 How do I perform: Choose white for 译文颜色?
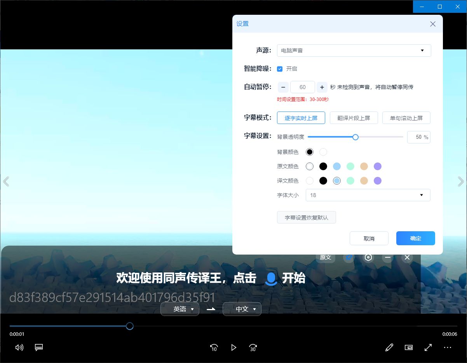pos(310,181)
